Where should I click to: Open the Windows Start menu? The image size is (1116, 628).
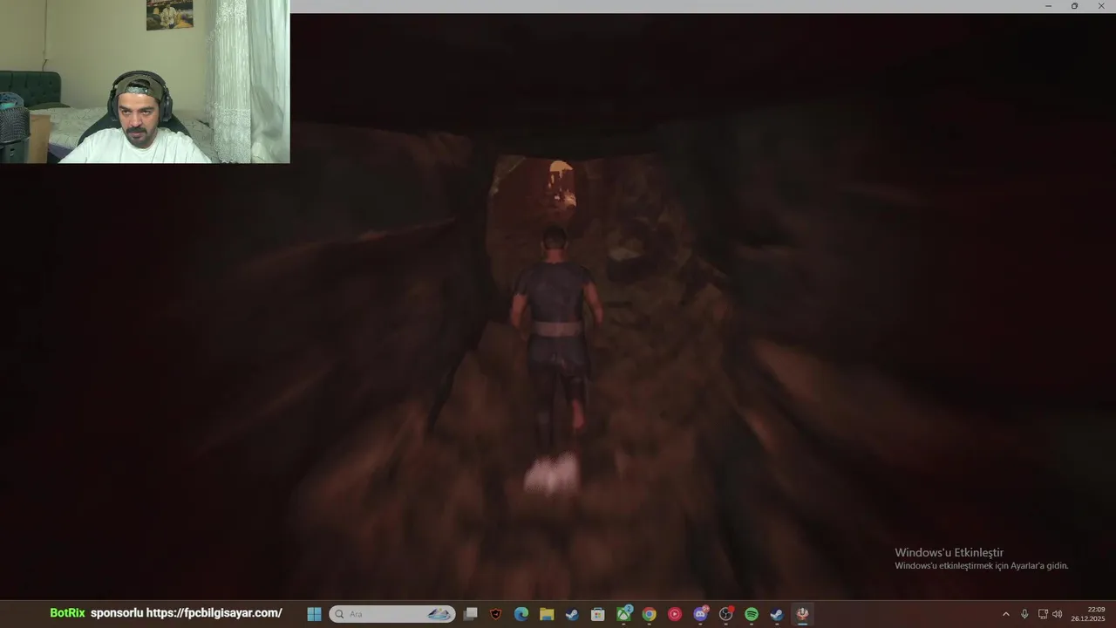[x=314, y=614]
